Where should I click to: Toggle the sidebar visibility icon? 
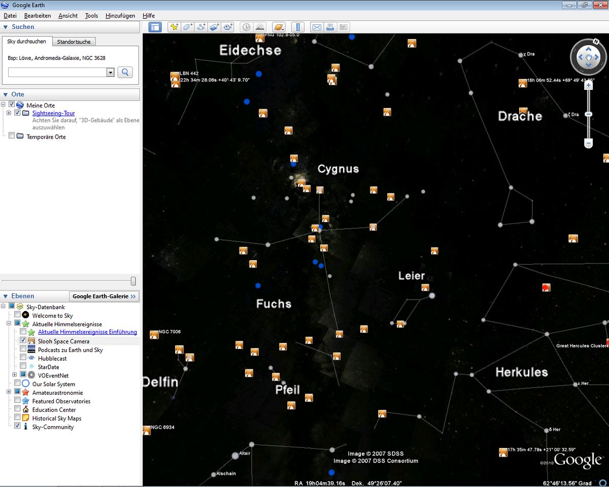click(x=155, y=27)
